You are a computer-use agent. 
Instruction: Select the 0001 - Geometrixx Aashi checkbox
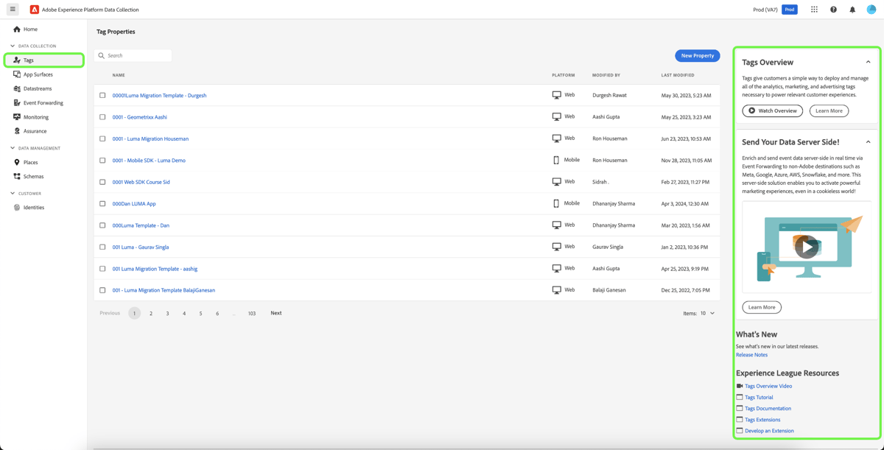tap(102, 116)
